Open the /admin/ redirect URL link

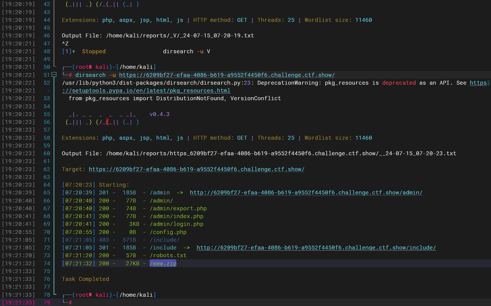tap(306, 193)
